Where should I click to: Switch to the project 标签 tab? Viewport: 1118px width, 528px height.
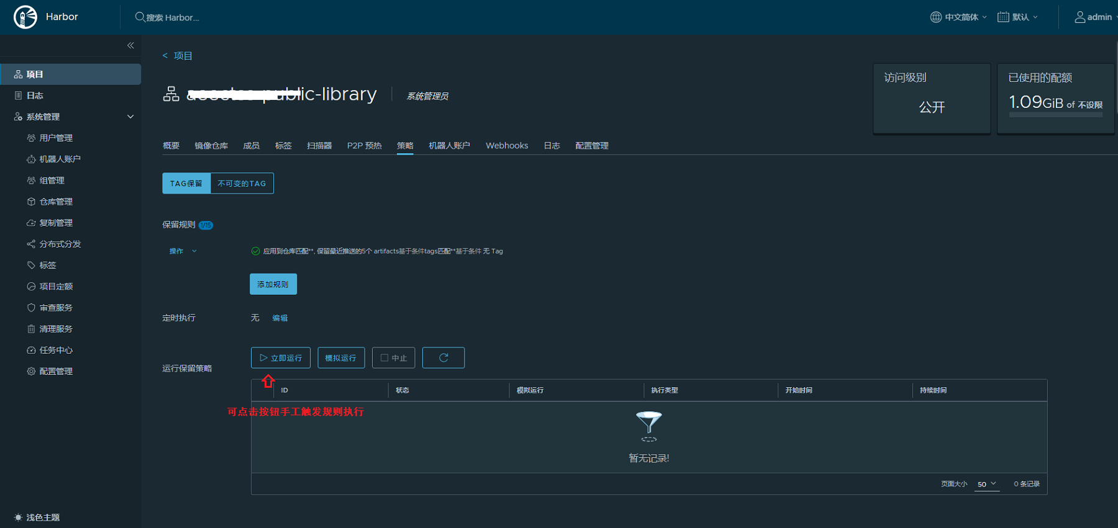click(283, 146)
